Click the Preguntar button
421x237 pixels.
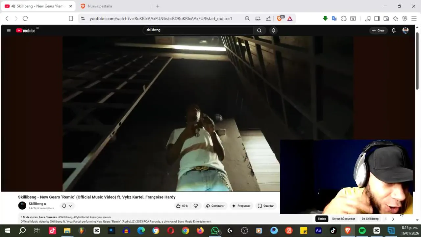pos(241,206)
